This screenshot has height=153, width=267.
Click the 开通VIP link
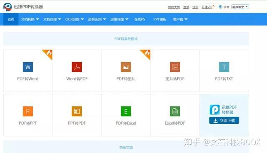(x=207, y=7)
